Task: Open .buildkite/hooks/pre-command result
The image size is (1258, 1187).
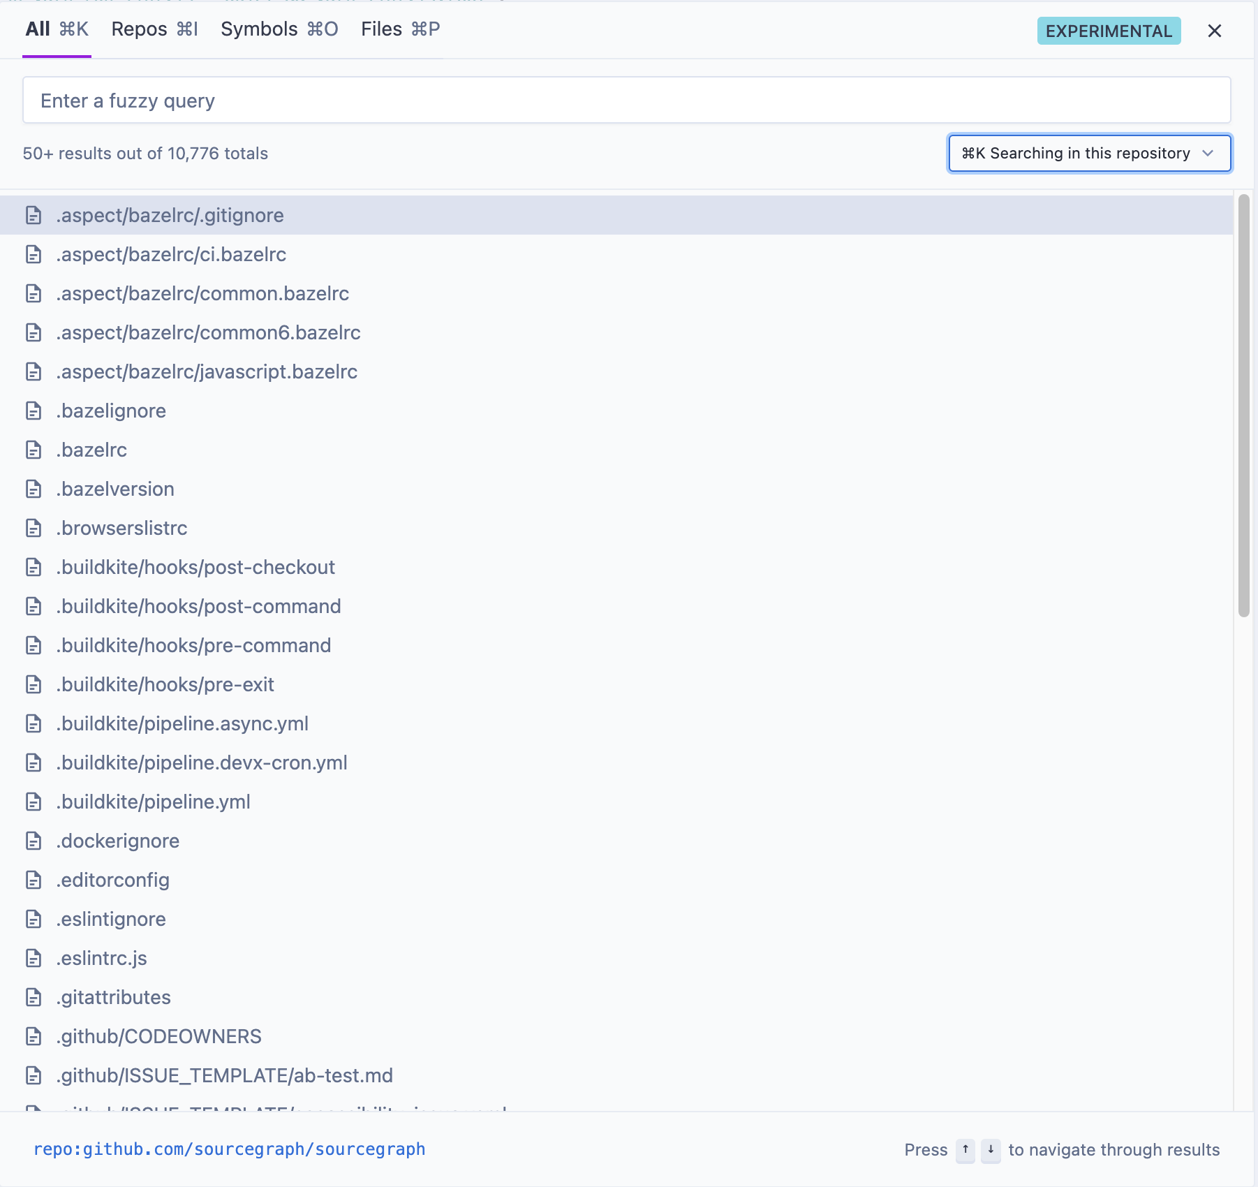Action: point(616,645)
